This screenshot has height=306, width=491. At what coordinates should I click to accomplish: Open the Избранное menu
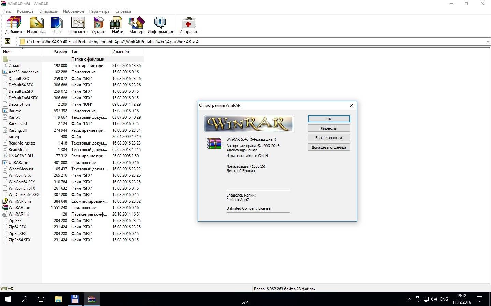point(73,11)
